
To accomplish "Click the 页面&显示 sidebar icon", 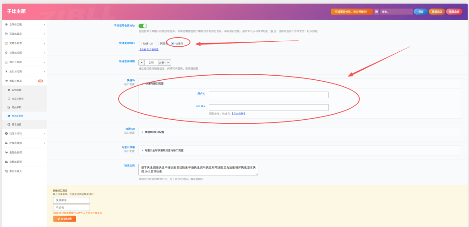I will click(x=6, y=34).
